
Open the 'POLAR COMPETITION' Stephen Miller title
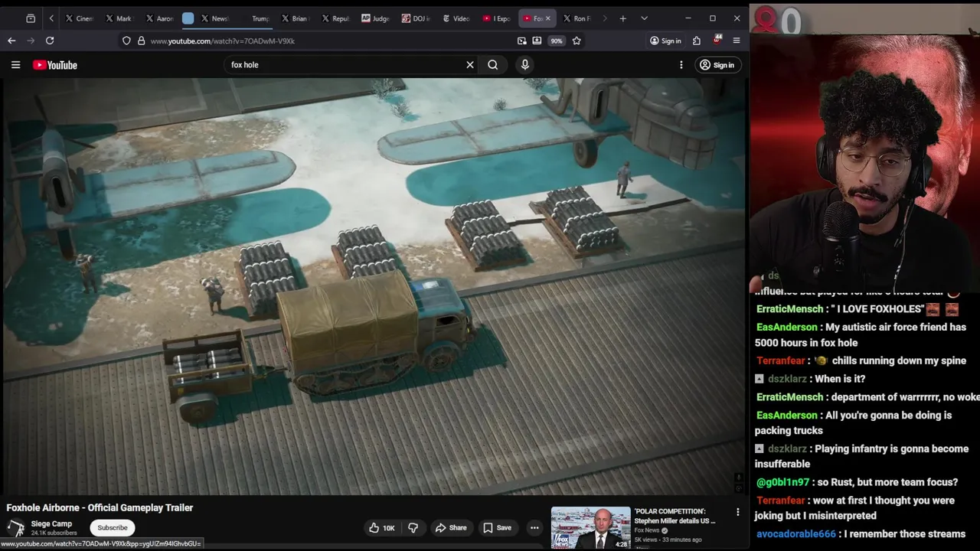(x=675, y=516)
